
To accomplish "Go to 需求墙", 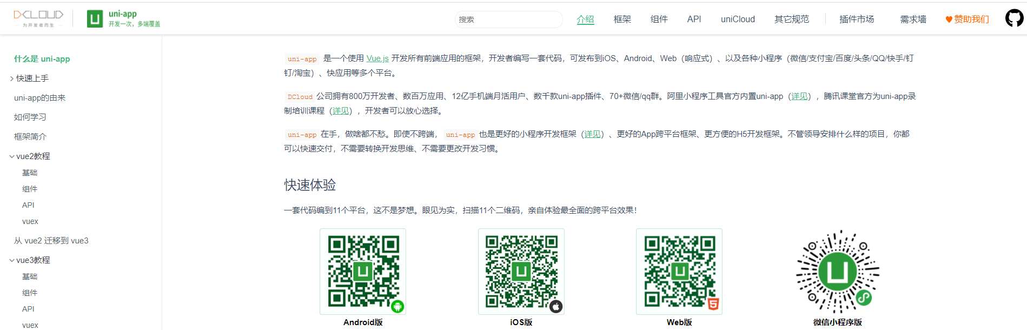I will 913,19.
